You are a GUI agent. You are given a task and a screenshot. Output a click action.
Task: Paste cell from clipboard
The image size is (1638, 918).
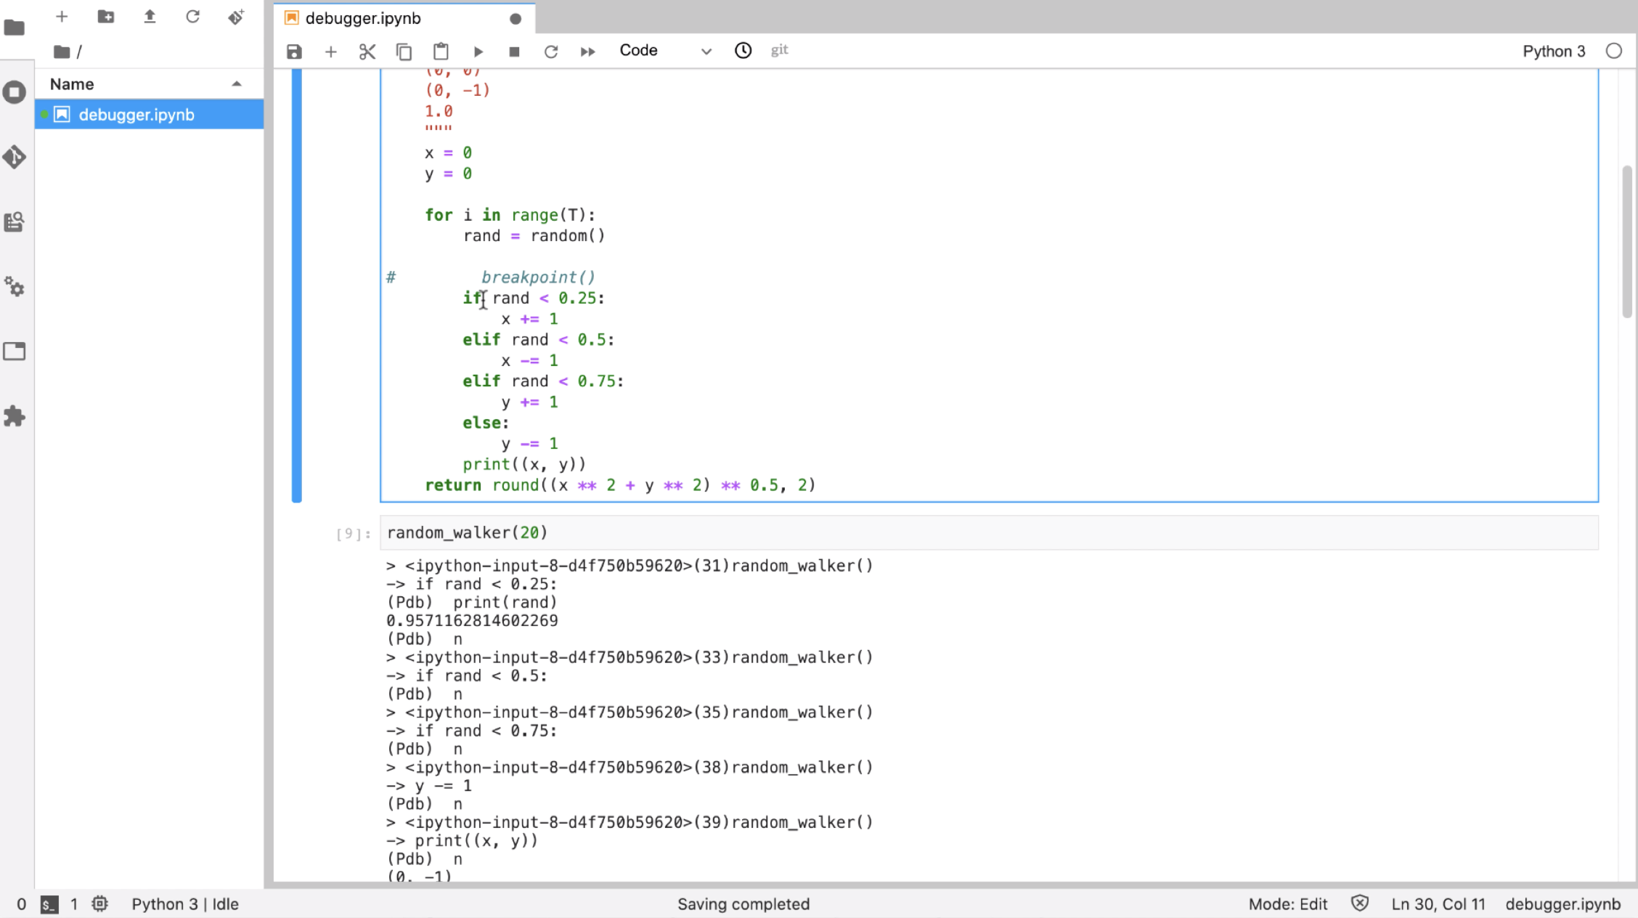(441, 52)
